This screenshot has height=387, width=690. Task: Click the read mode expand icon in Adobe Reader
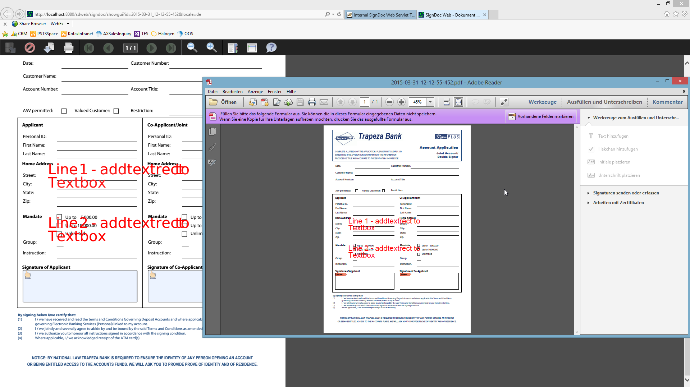coord(504,102)
